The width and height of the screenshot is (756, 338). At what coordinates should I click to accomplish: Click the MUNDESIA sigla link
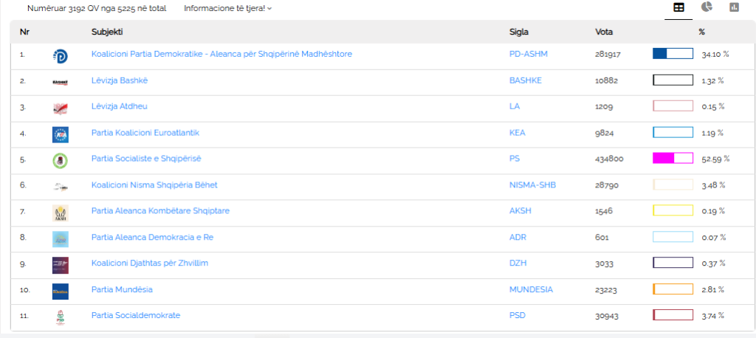[531, 289]
